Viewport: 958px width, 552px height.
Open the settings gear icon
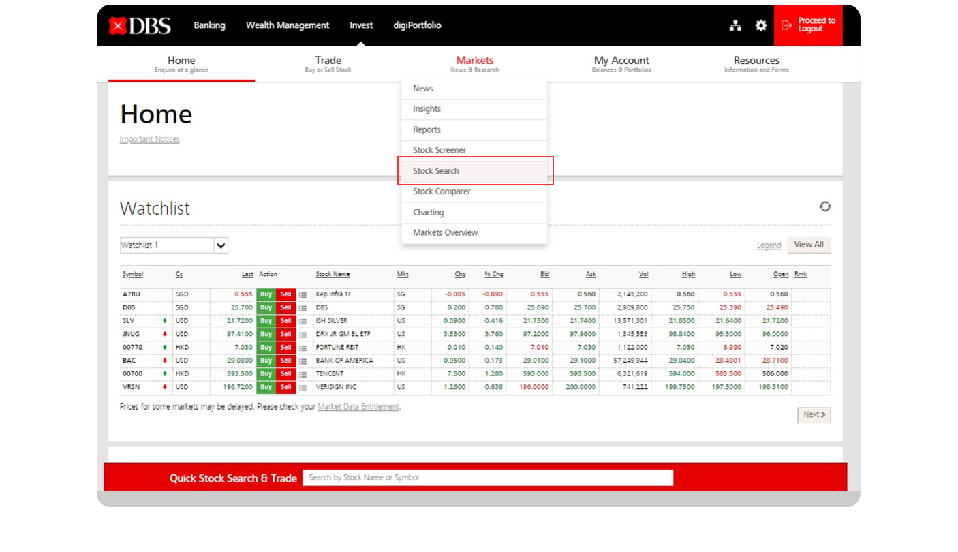(x=761, y=25)
